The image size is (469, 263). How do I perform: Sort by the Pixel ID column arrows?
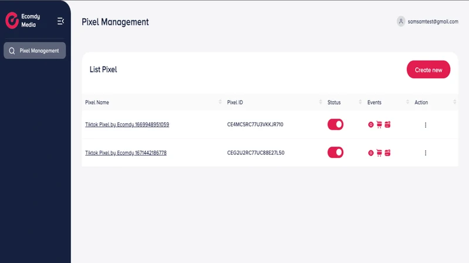click(320, 102)
